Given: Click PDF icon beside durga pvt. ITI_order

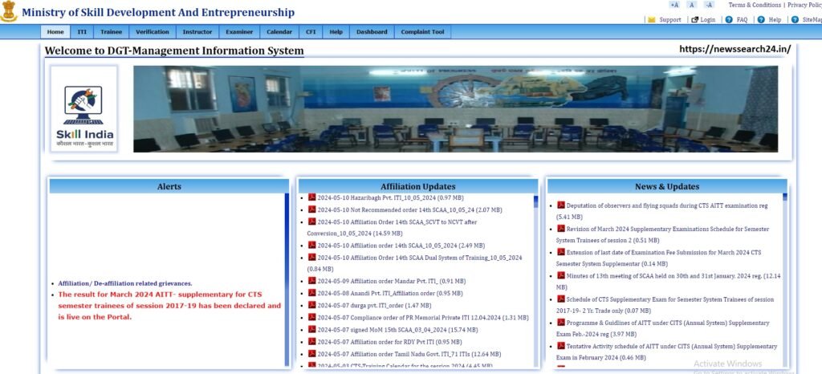Looking at the screenshot, I should (x=312, y=304).
